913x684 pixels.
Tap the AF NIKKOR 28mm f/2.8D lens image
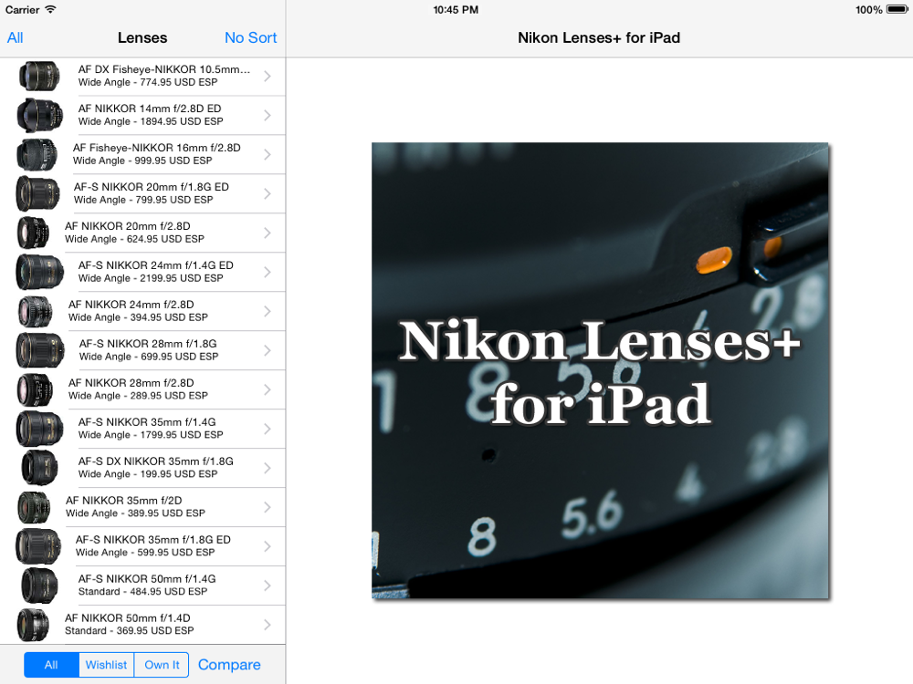35,389
